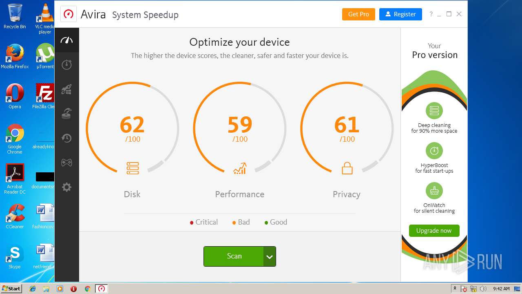Start the Scan button
Viewport: 522px width, 294px height.
pyautogui.click(x=234, y=256)
